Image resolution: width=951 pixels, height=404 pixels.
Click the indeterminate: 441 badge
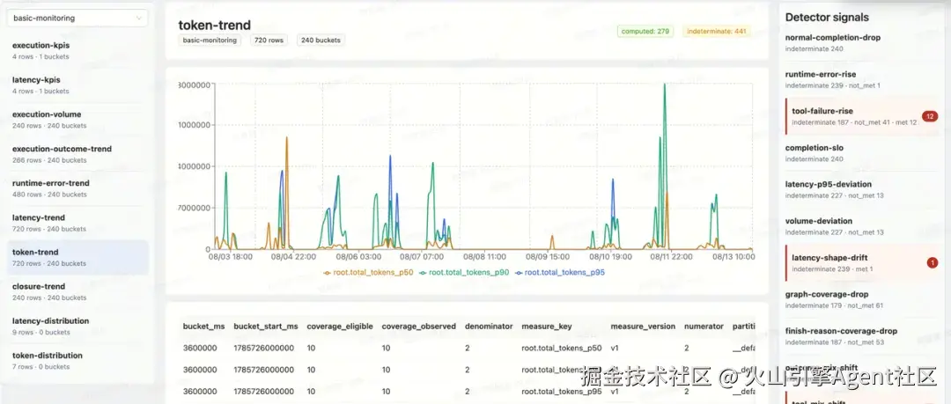[x=717, y=31]
